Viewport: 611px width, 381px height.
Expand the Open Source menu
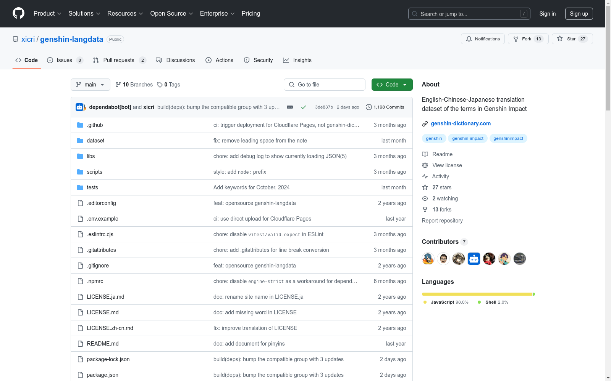click(x=172, y=13)
